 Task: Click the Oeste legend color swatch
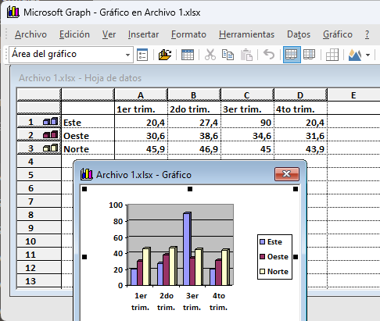263,257
